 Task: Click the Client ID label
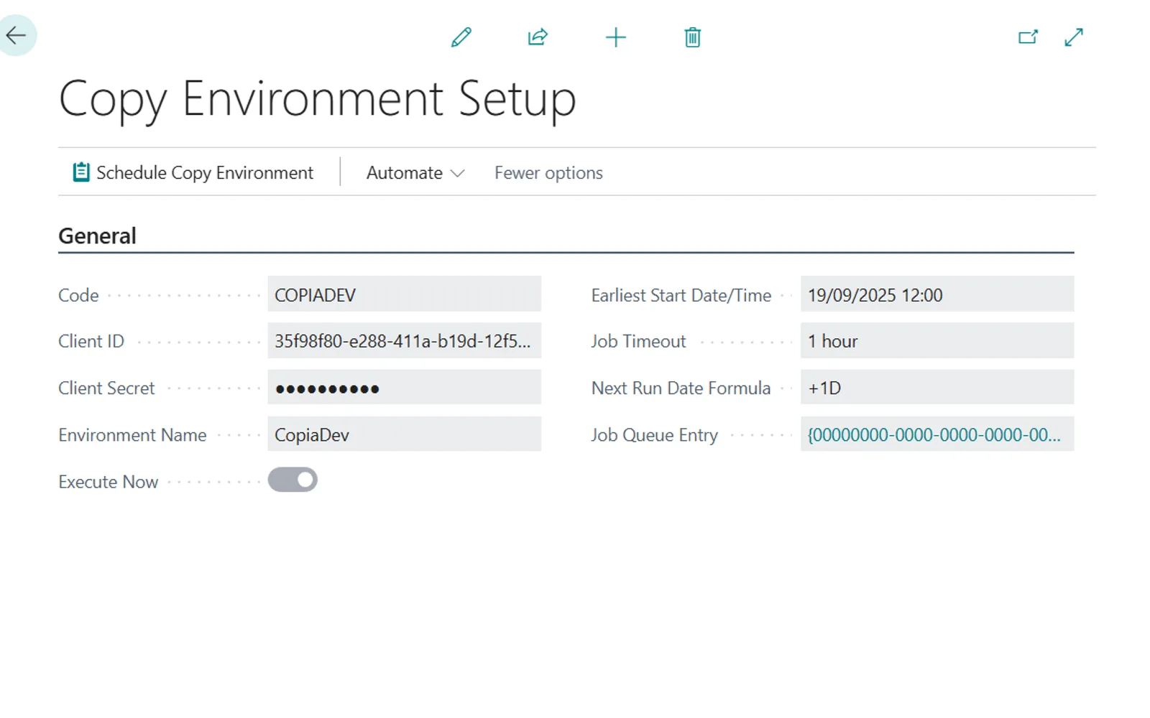(91, 342)
